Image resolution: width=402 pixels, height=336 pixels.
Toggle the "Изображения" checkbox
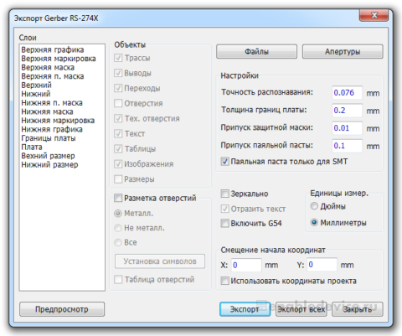coord(118,163)
